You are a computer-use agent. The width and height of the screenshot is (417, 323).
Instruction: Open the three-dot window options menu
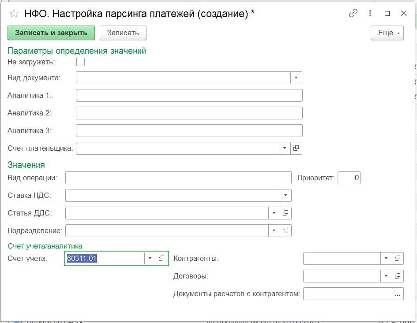click(370, 13)
